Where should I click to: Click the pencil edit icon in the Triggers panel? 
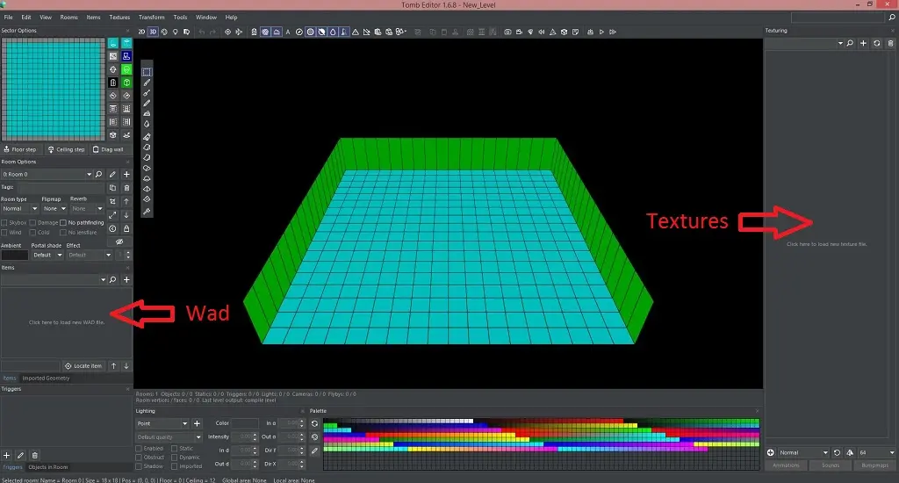[20, 455]
